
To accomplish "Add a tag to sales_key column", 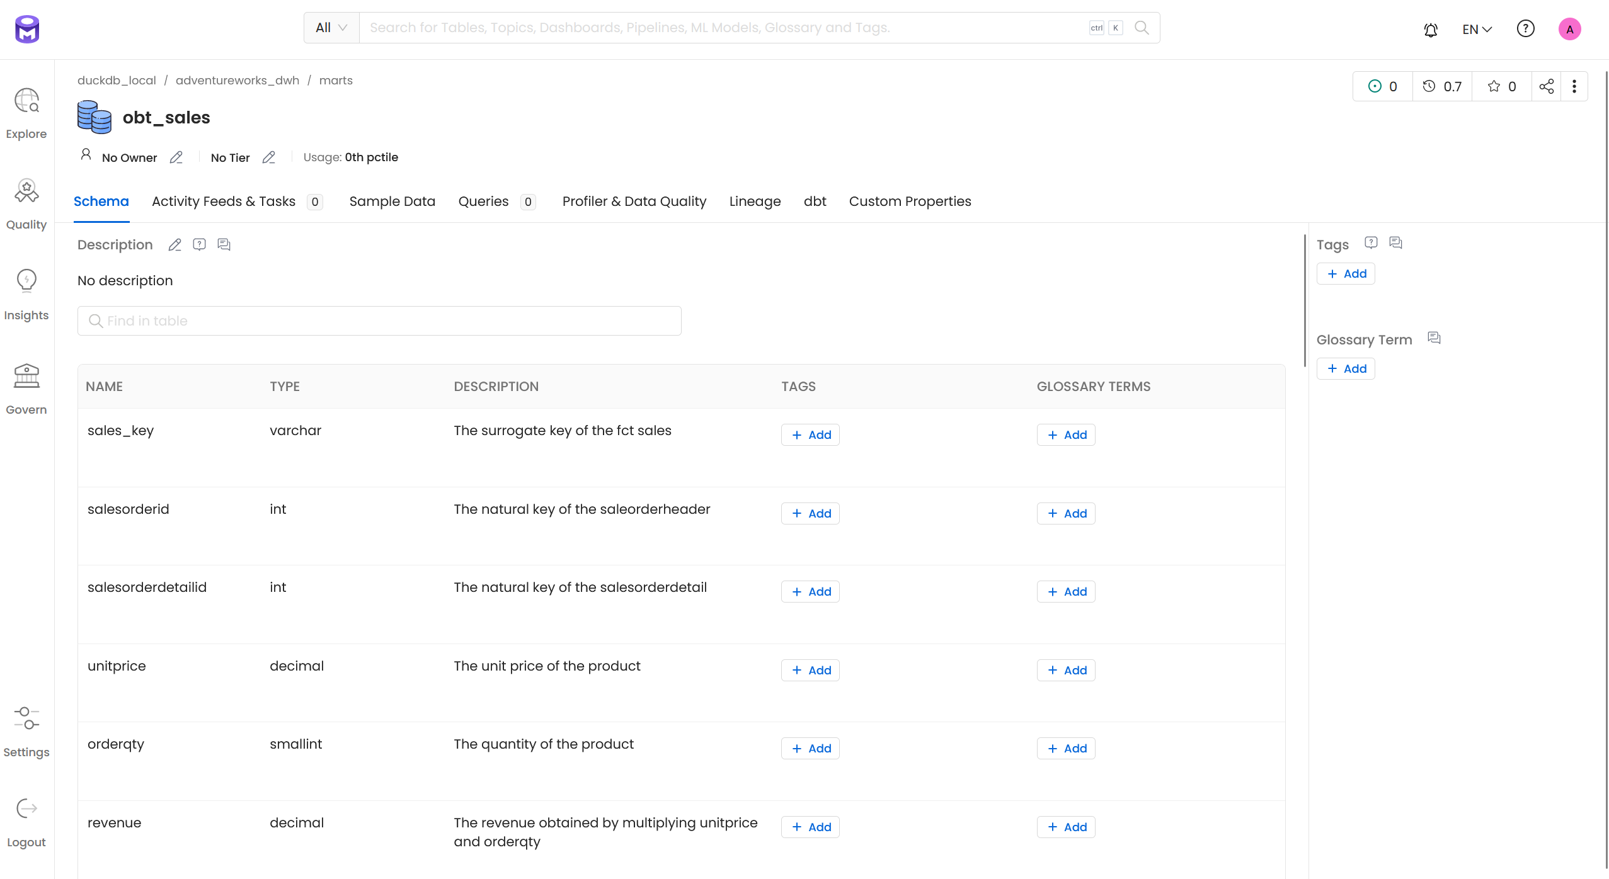I will pos(810,435).
